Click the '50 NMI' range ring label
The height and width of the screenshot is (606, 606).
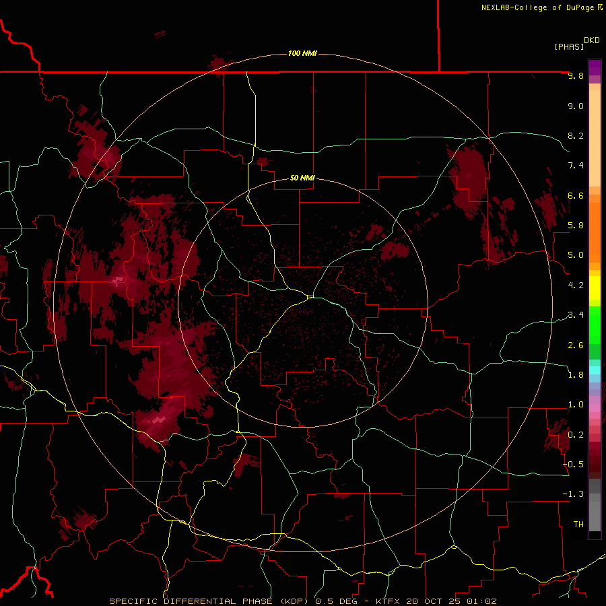click(x=302, y=178)
